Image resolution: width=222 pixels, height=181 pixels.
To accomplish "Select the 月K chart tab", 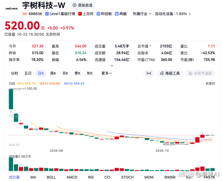I will tap(65, 73).
